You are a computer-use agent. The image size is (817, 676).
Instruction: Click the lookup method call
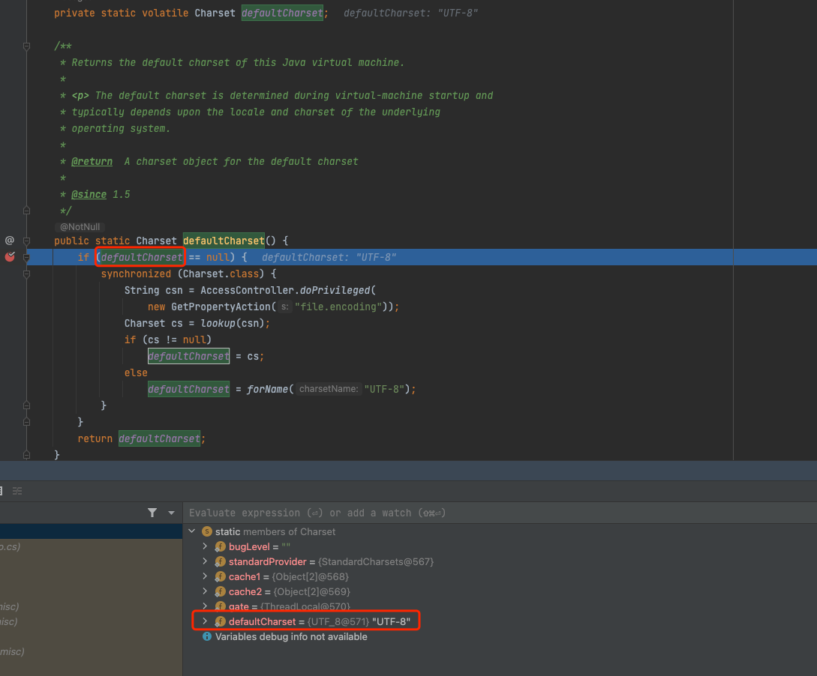218,323
